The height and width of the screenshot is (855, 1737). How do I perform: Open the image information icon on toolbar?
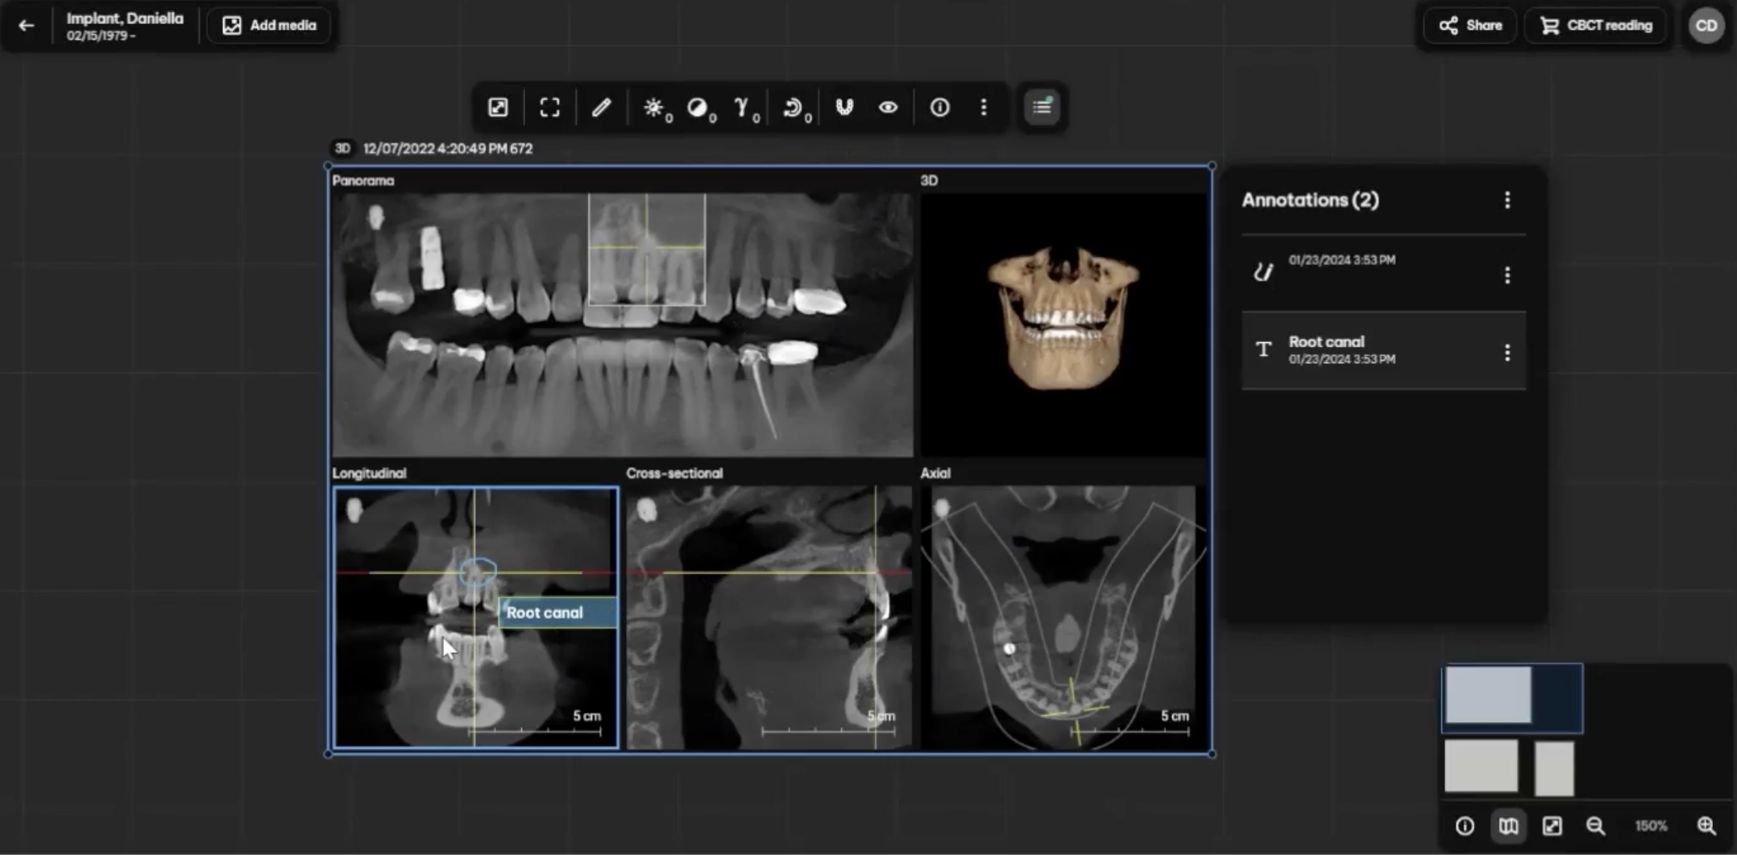(939, 106)
